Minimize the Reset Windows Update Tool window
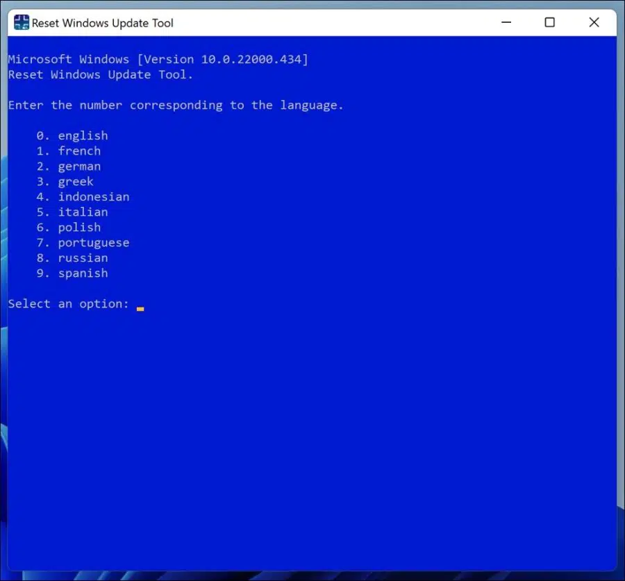Image resolution: width=625 pixels, height=581 pixels. tap(506, 22)
